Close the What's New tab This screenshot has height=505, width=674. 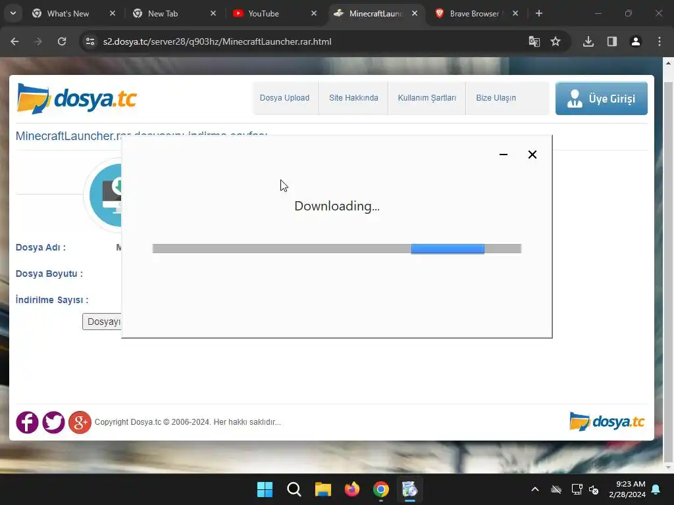click(113, 13)
